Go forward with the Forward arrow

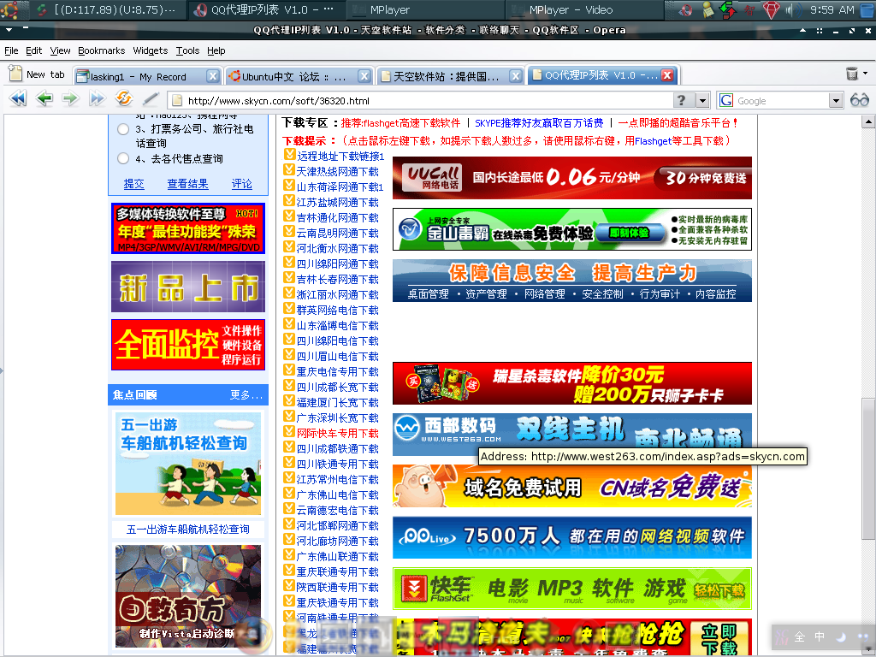[x=70, y=99]
